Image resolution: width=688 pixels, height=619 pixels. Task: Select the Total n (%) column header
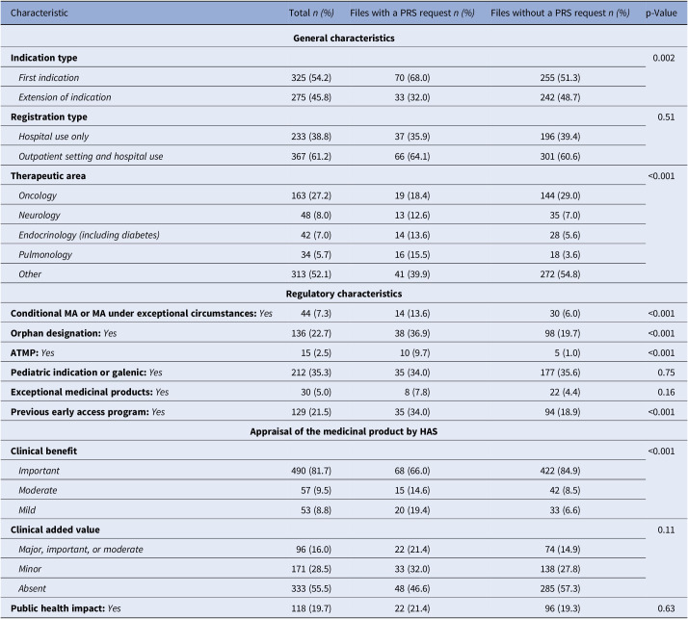(x=311, y=13)
